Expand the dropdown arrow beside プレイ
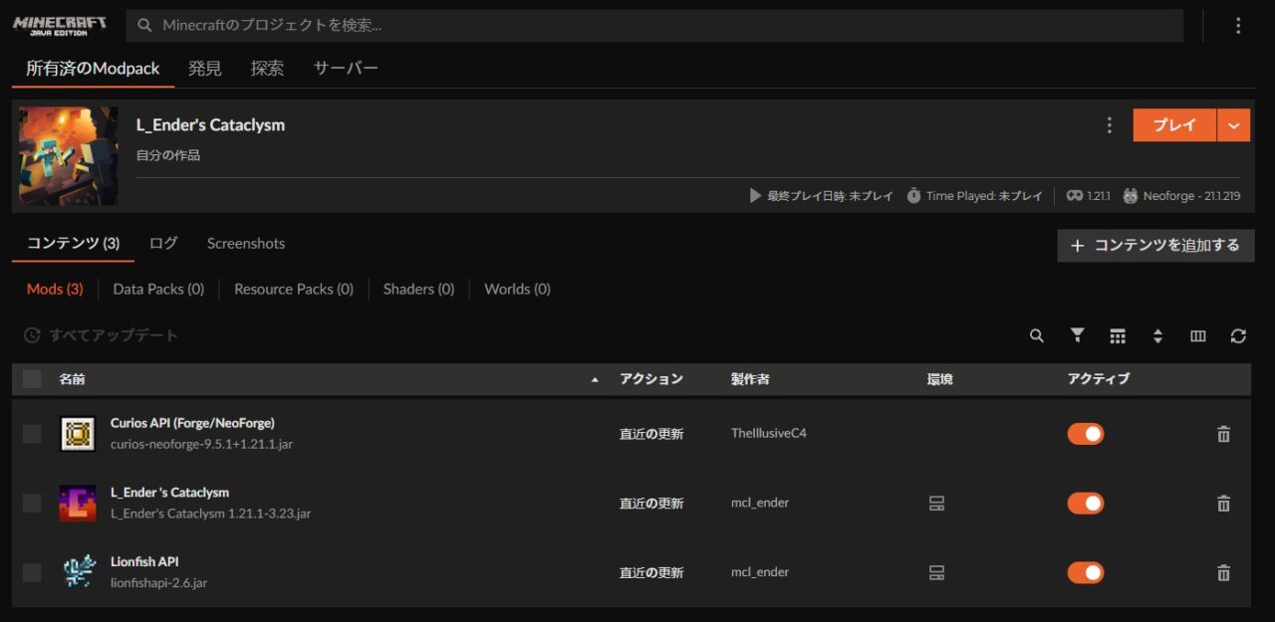Viewport: 1275px width, 622px height. [1233, 125]
